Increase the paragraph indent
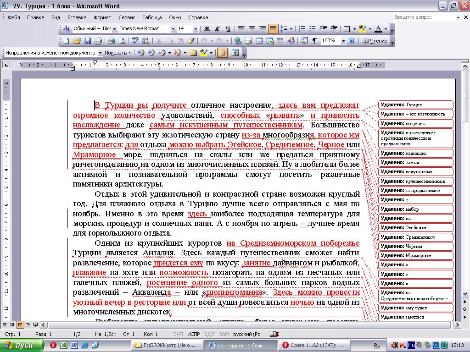This screenshot has height=352, width=470. (x=334, y=29)
